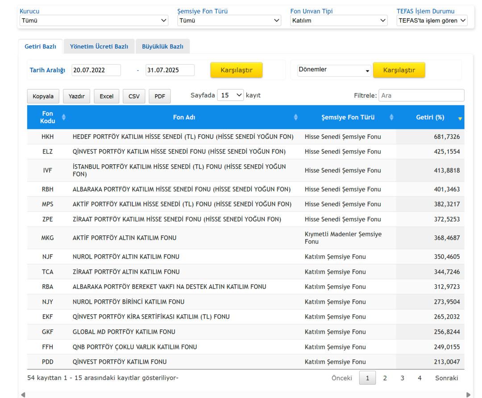482x398 pixels.
Task: Change the Sayfada records-per-page selector
Action: [230, 95]
